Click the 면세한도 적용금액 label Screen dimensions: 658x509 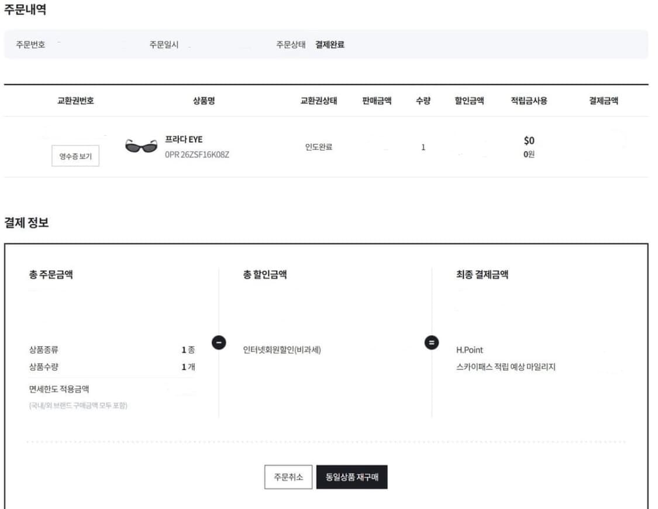[x=59, y=389]
